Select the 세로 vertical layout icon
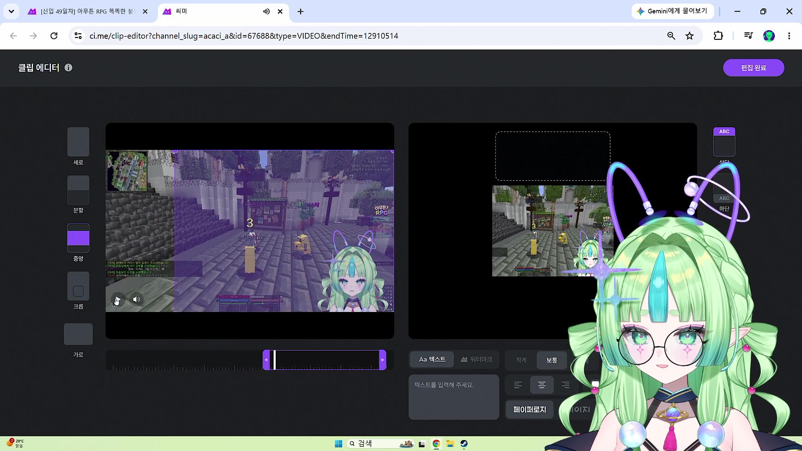802x451 pixels. [78, 142]
